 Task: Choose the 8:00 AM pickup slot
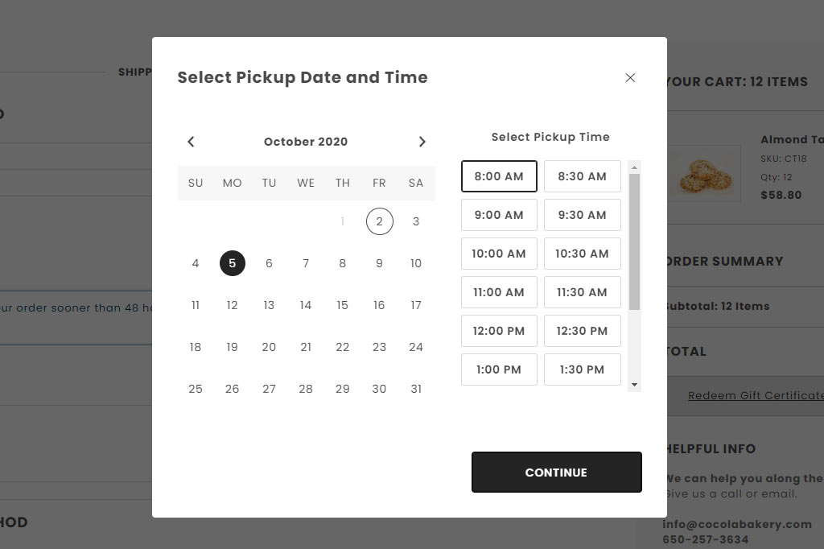(499, 175)
